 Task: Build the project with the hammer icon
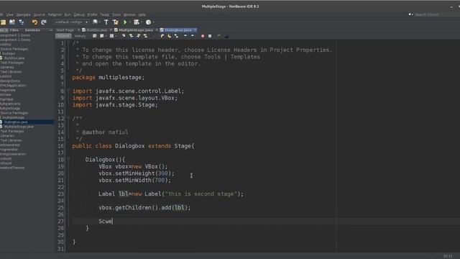pyautogui.click(x=106, y=22)
